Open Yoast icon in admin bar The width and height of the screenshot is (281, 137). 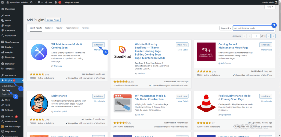58,2
